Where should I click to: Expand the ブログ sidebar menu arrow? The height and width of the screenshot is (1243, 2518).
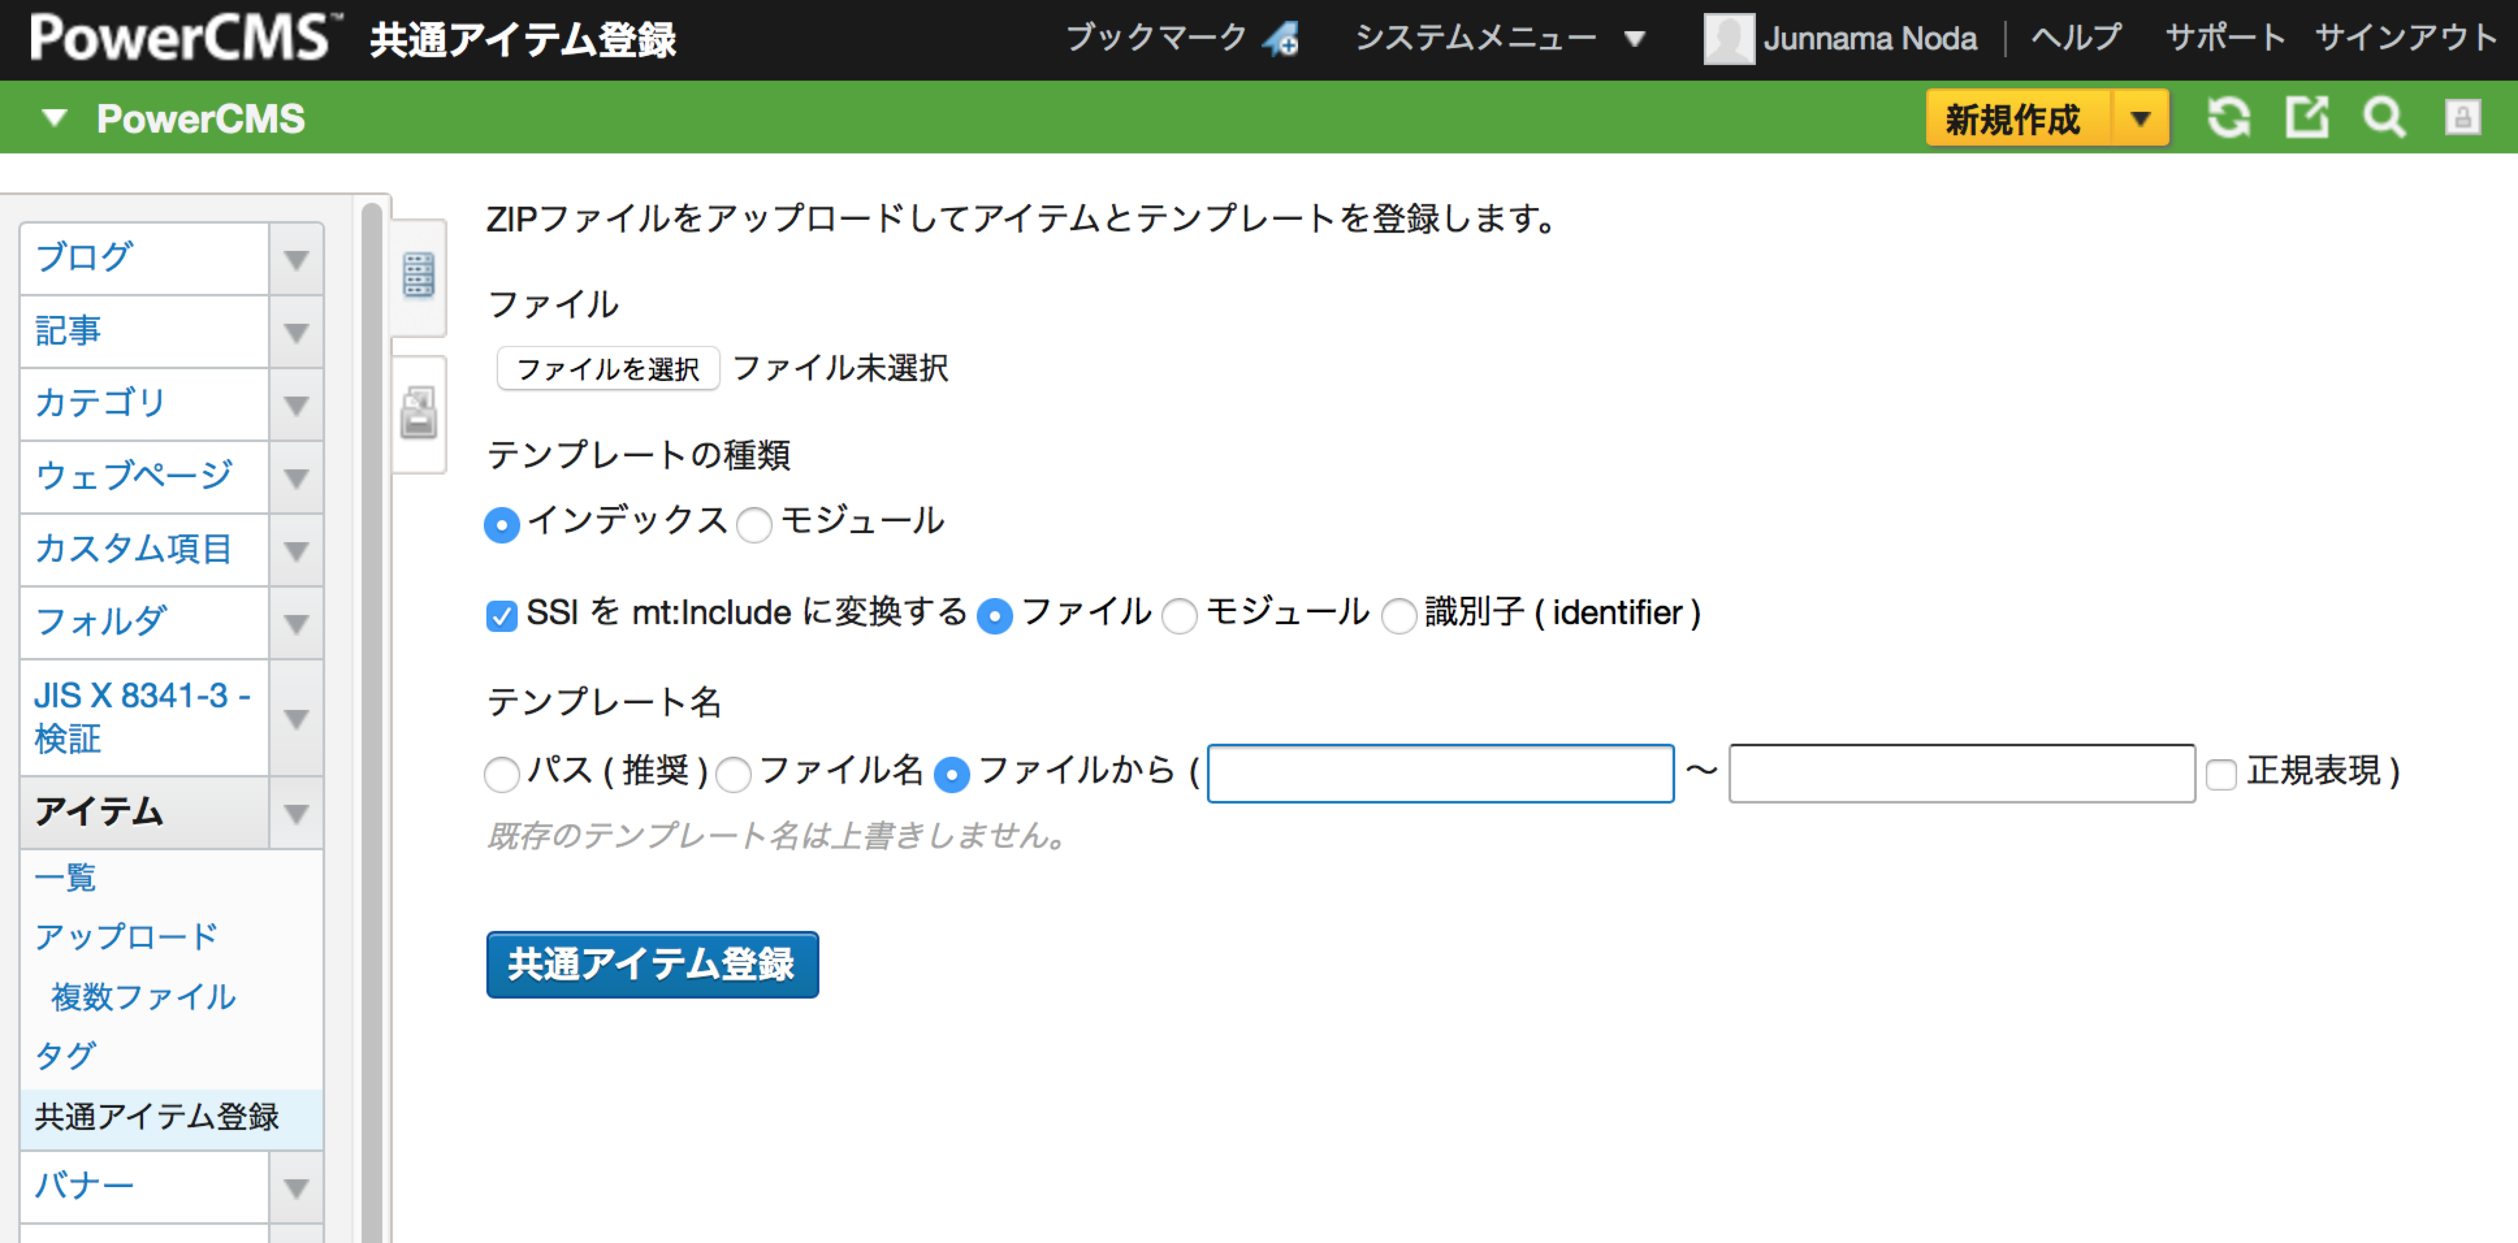tap(296, 259)
